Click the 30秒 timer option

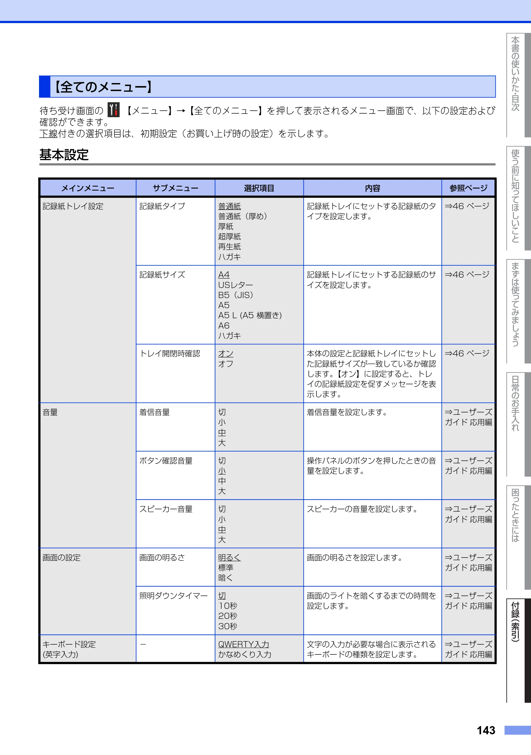click(228, 626)
